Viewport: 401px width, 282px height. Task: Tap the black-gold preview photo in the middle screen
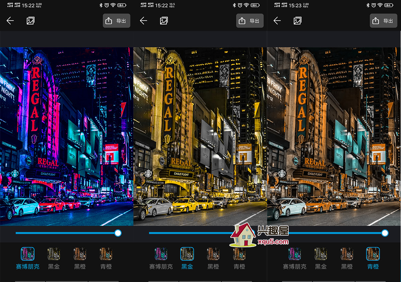coord(200,136)
